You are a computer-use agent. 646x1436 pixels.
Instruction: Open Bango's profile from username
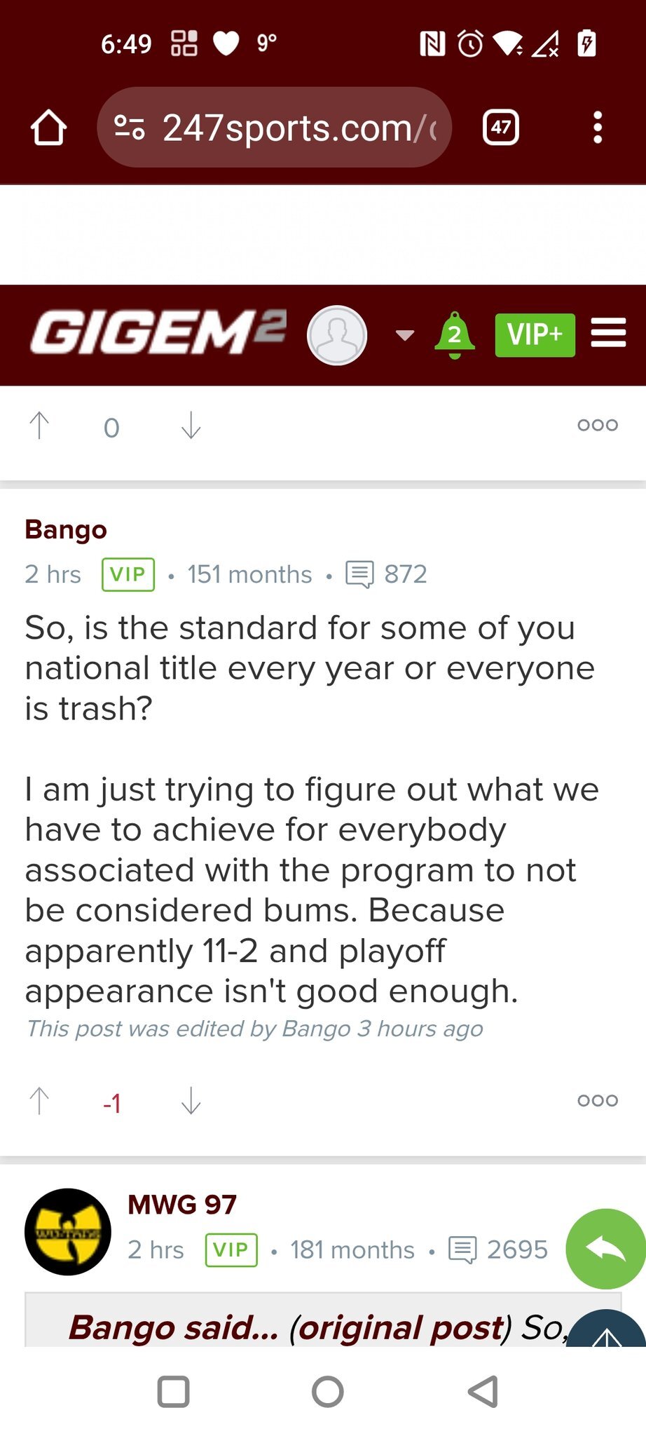point(66,529)
